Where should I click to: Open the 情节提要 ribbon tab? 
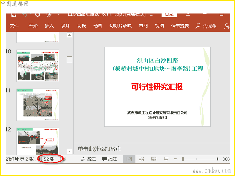click(180, 26)
